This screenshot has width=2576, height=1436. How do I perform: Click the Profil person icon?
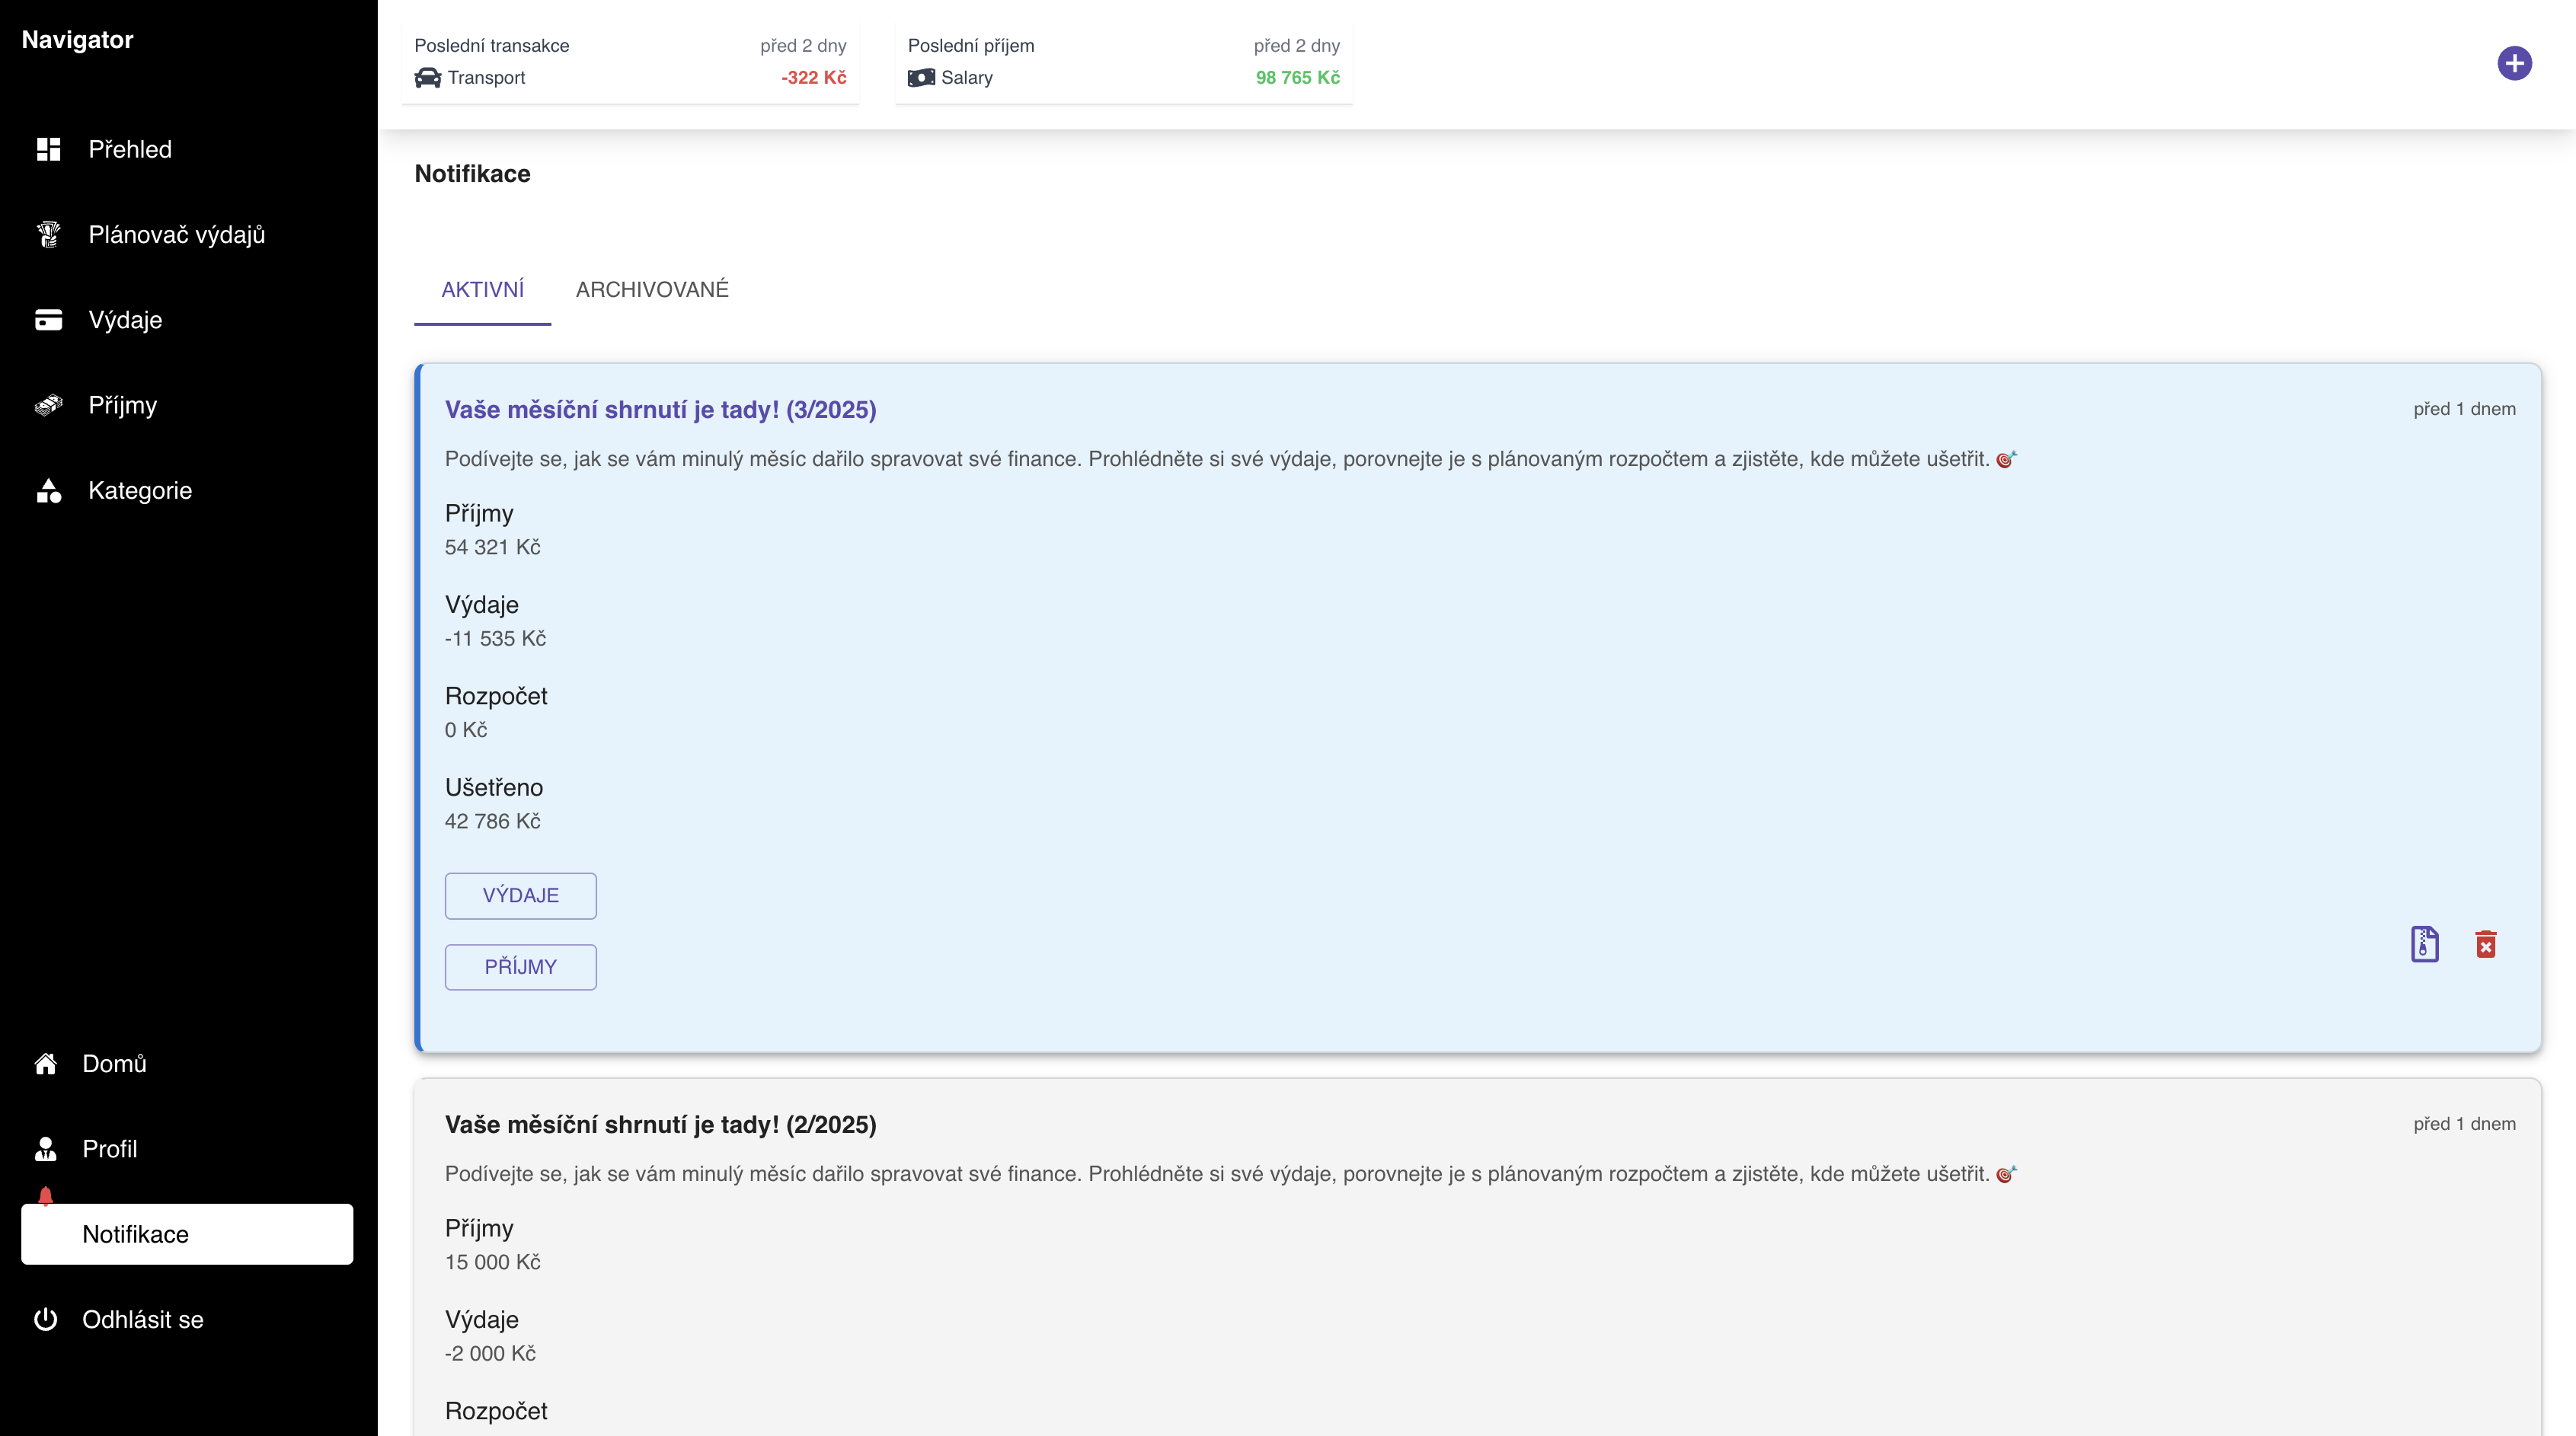[45, 1148]
